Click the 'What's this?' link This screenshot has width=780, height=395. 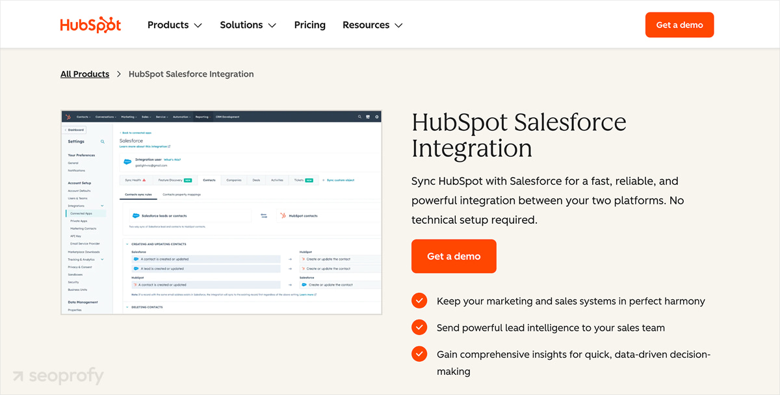(172, 159)
